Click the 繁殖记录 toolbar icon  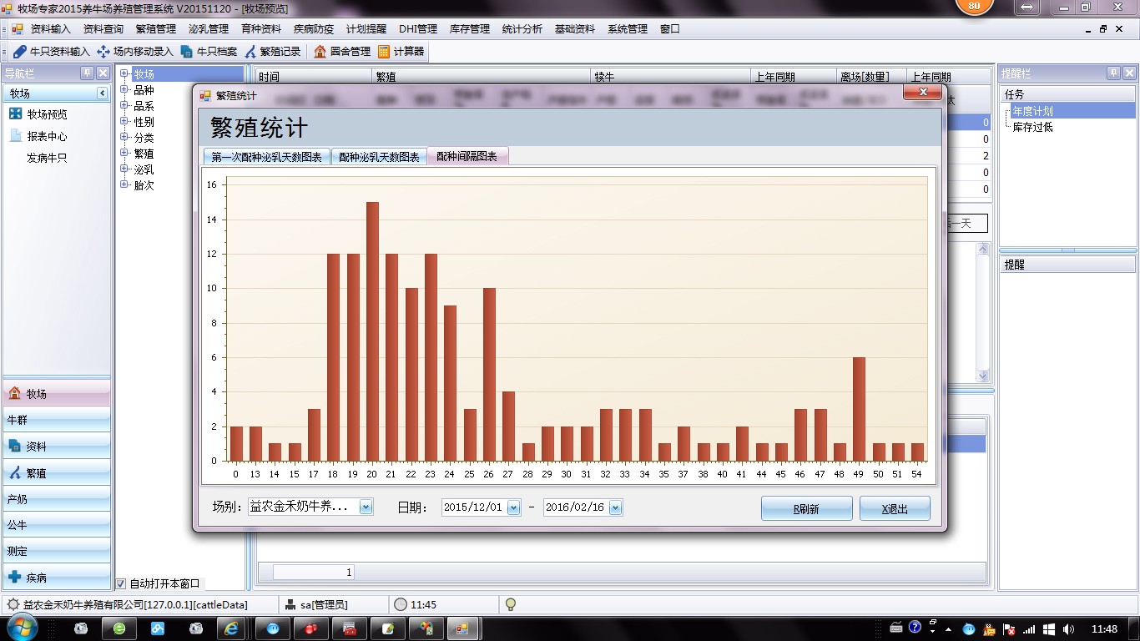275,50
